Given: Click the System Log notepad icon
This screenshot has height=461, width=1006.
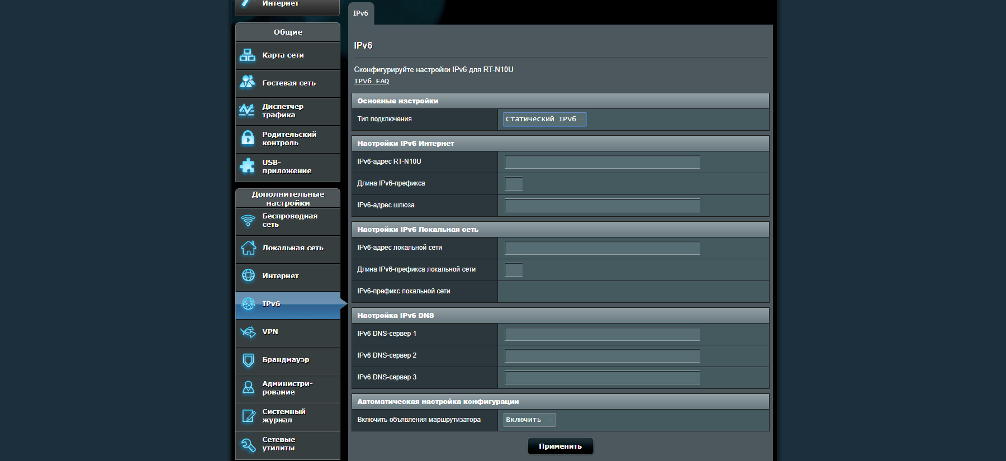Looking at the screenshot, I should coord(248,416).
